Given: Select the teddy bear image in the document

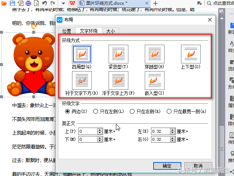Looking at the screenshot, I should tap(32, 65).
